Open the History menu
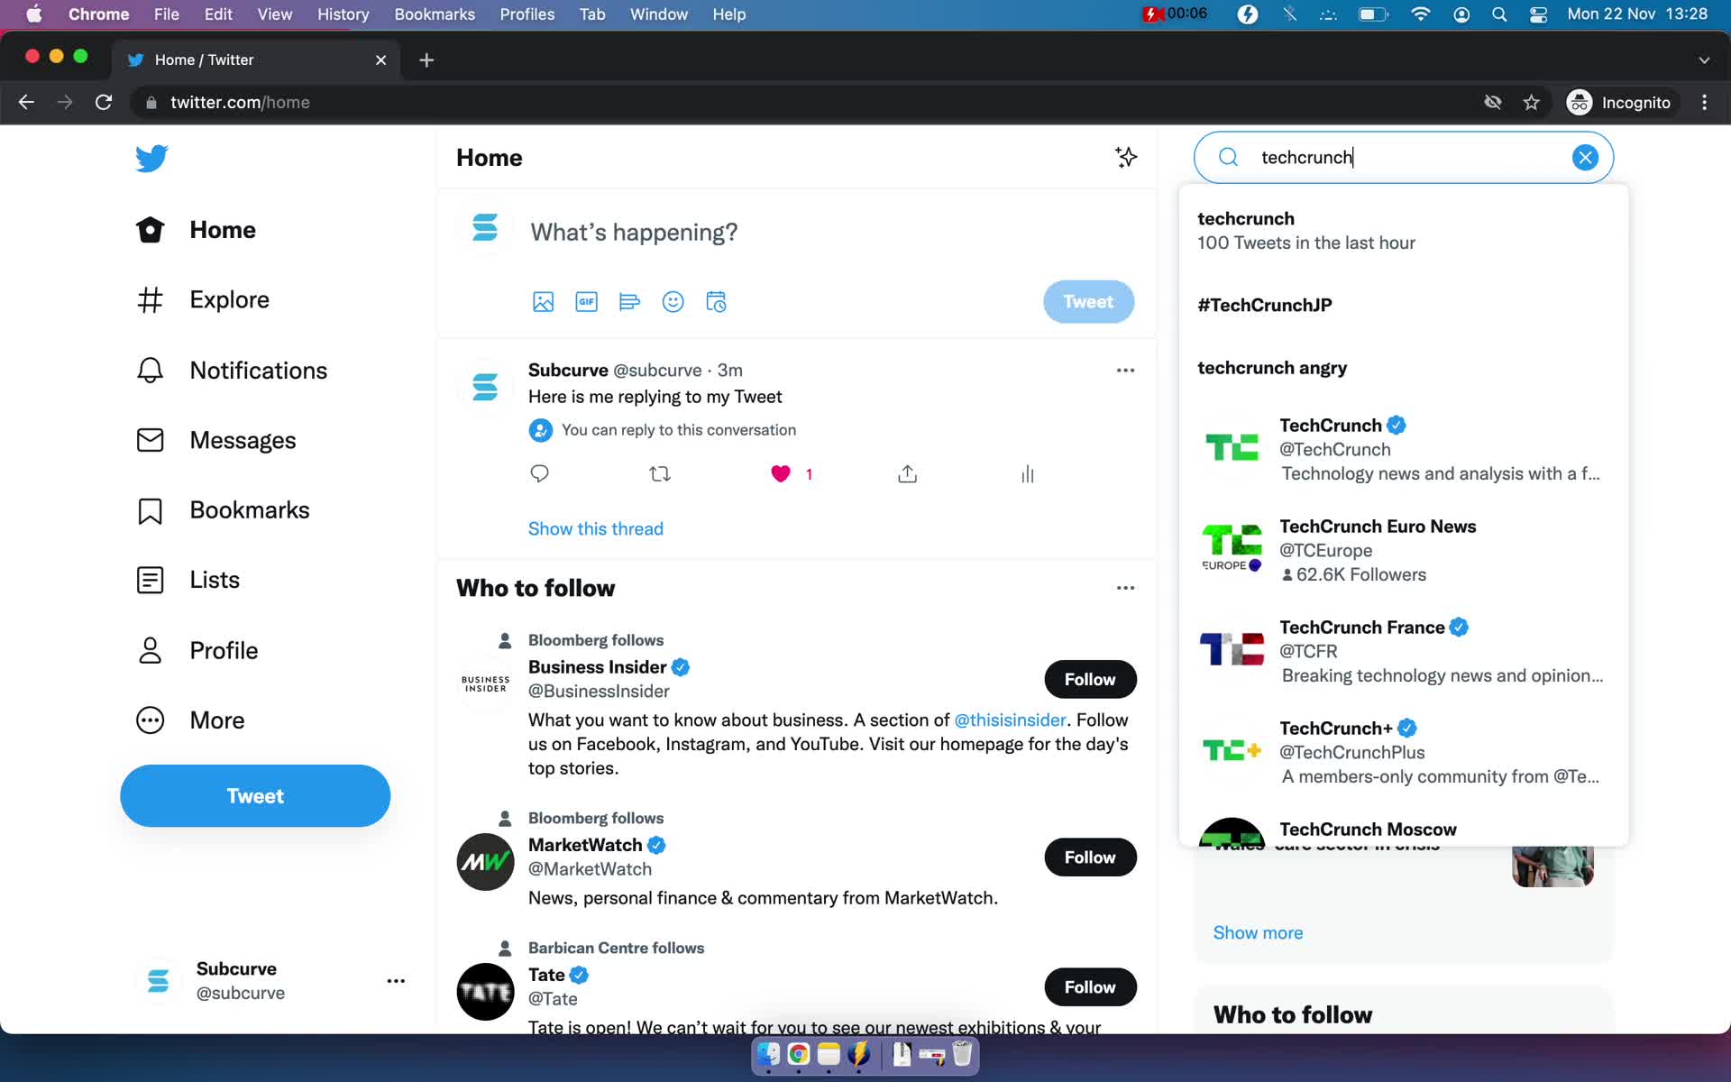The height and width of the screenshot is (1082, 1731). point(343,14)
